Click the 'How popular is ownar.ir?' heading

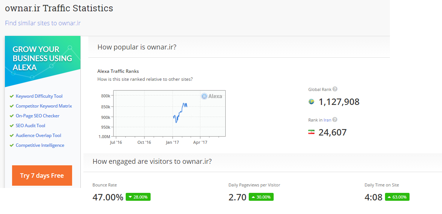point(137,47)
